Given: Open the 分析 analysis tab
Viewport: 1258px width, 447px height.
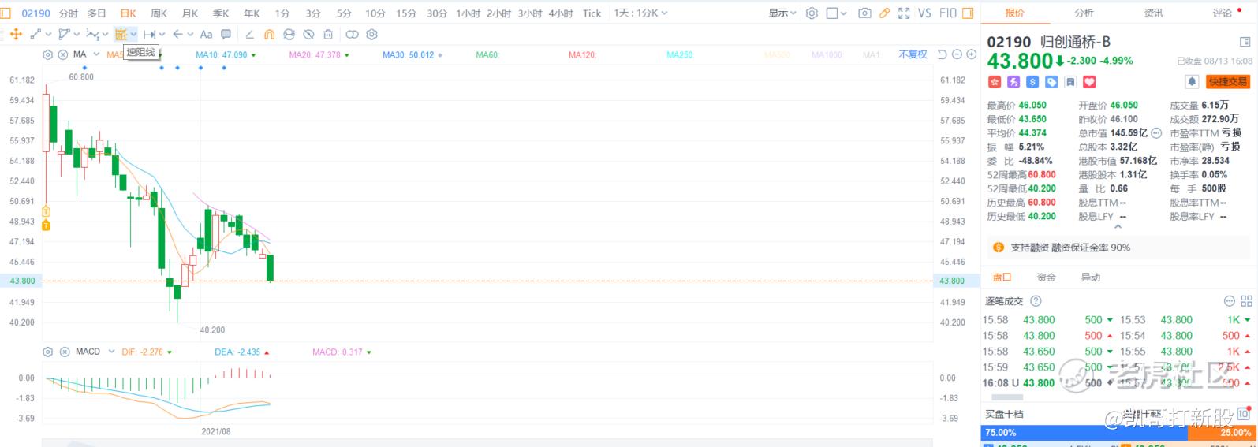Looking at the screenshot, I should tap(1084, 13).
